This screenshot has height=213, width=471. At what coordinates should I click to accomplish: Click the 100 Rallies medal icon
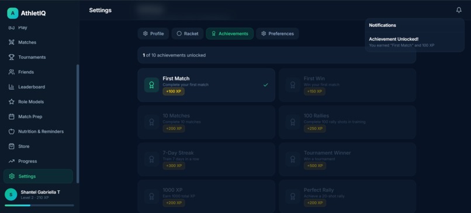(x=293, y=122)
